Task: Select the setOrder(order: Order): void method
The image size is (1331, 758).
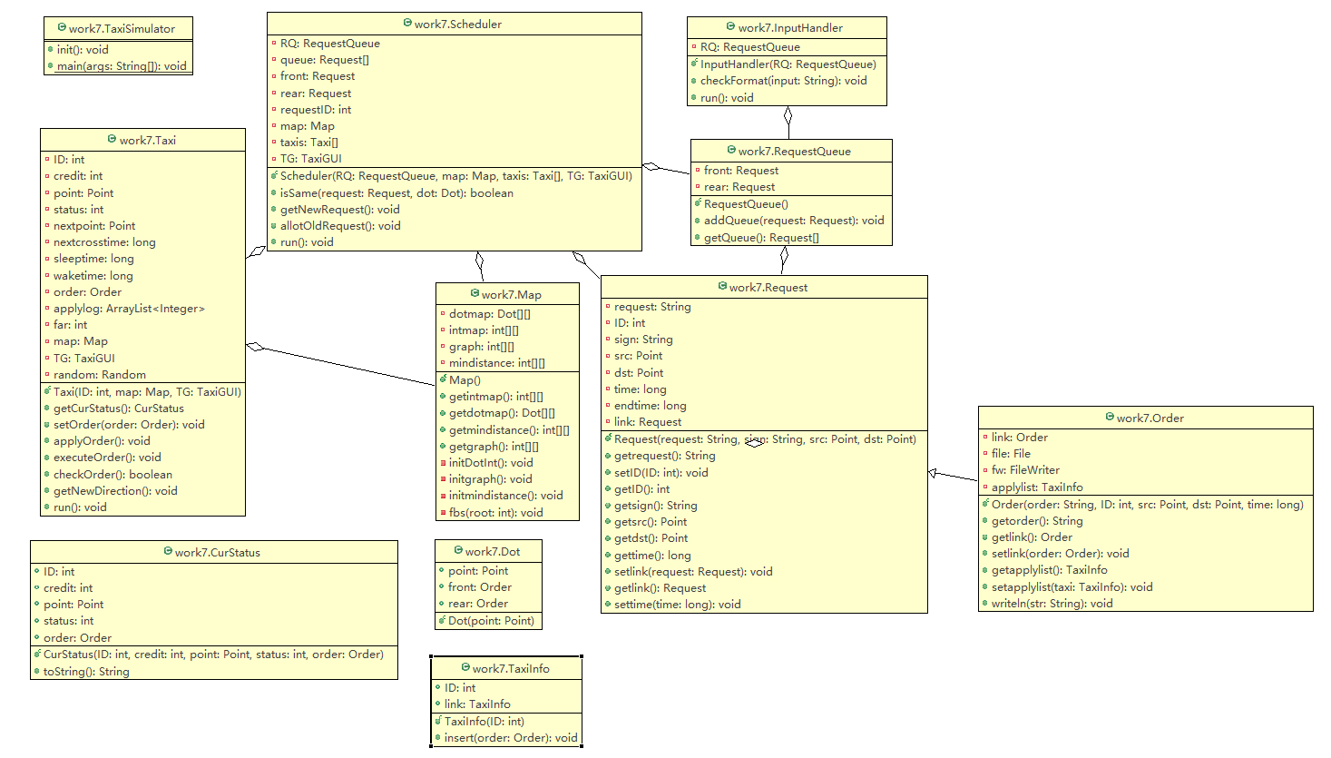Action: 129,425
